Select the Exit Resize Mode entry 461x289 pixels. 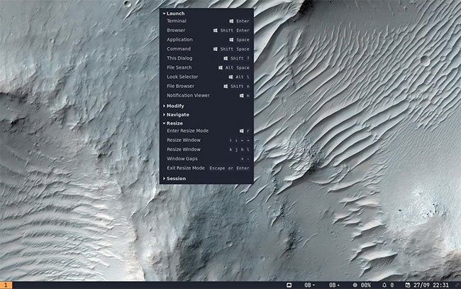pyautogui.click(x=206, y=168)
